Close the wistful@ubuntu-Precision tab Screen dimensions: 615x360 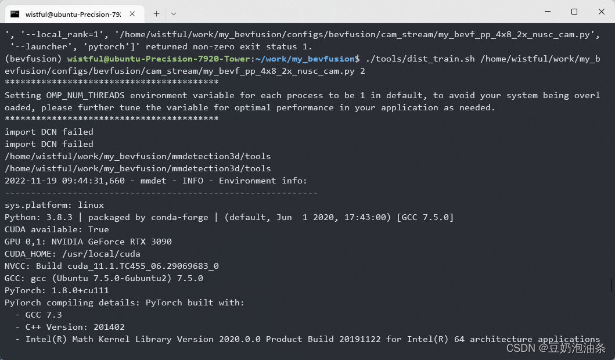click(x=132, y=14)
